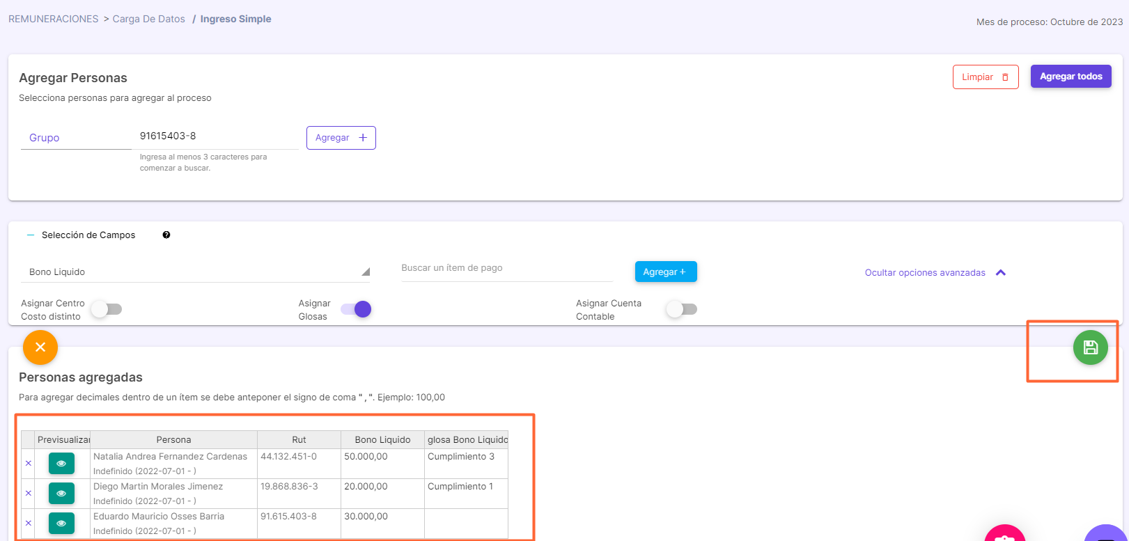This screenshot has width=1129, height=541.
Task: Click the Agregar todos button
Action: (1071, 77)
